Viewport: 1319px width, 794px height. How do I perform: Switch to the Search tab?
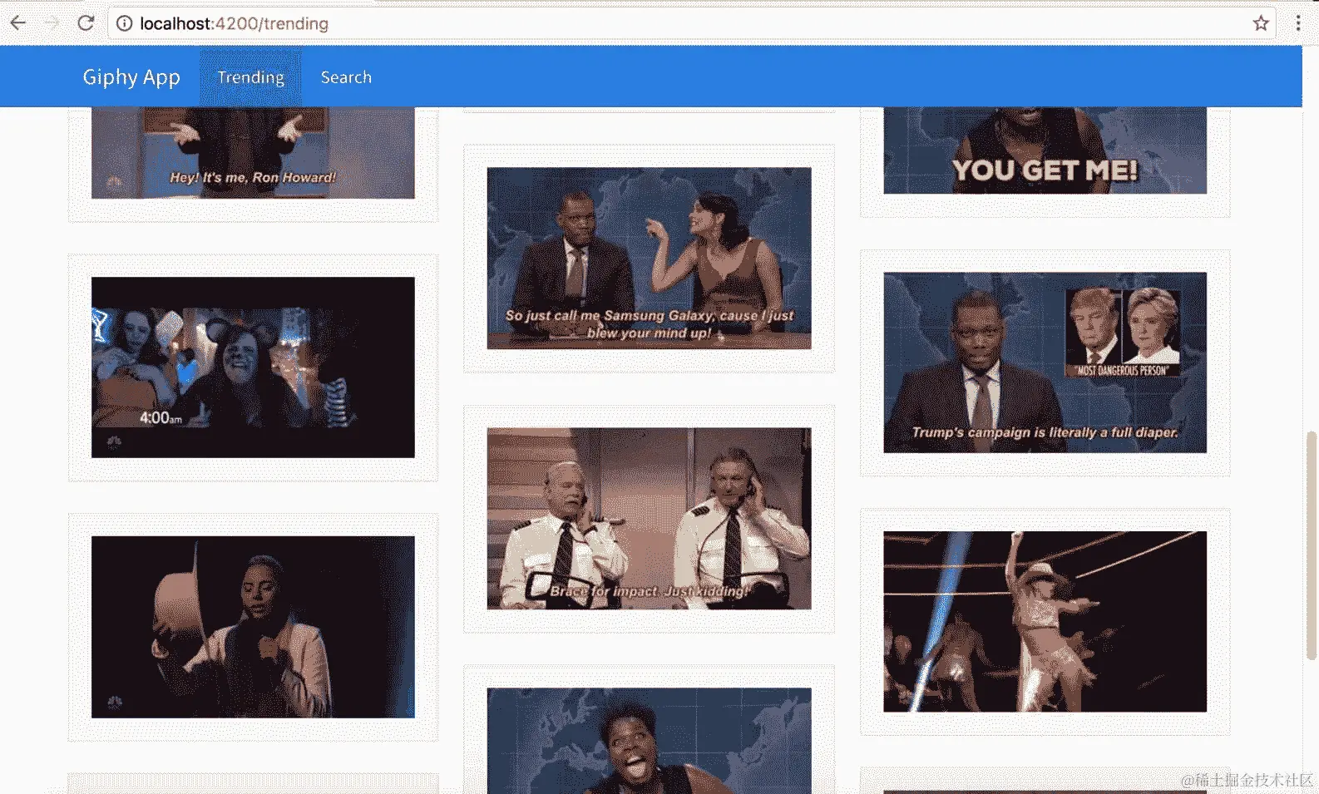[346, 77]
